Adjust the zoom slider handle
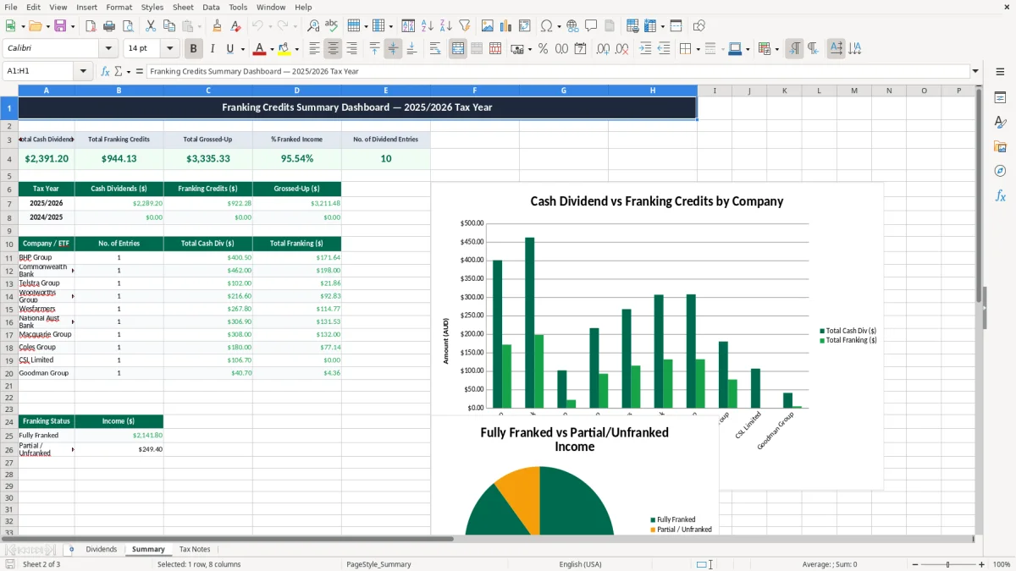The image size is (1016, 571). tap(947, 564)
